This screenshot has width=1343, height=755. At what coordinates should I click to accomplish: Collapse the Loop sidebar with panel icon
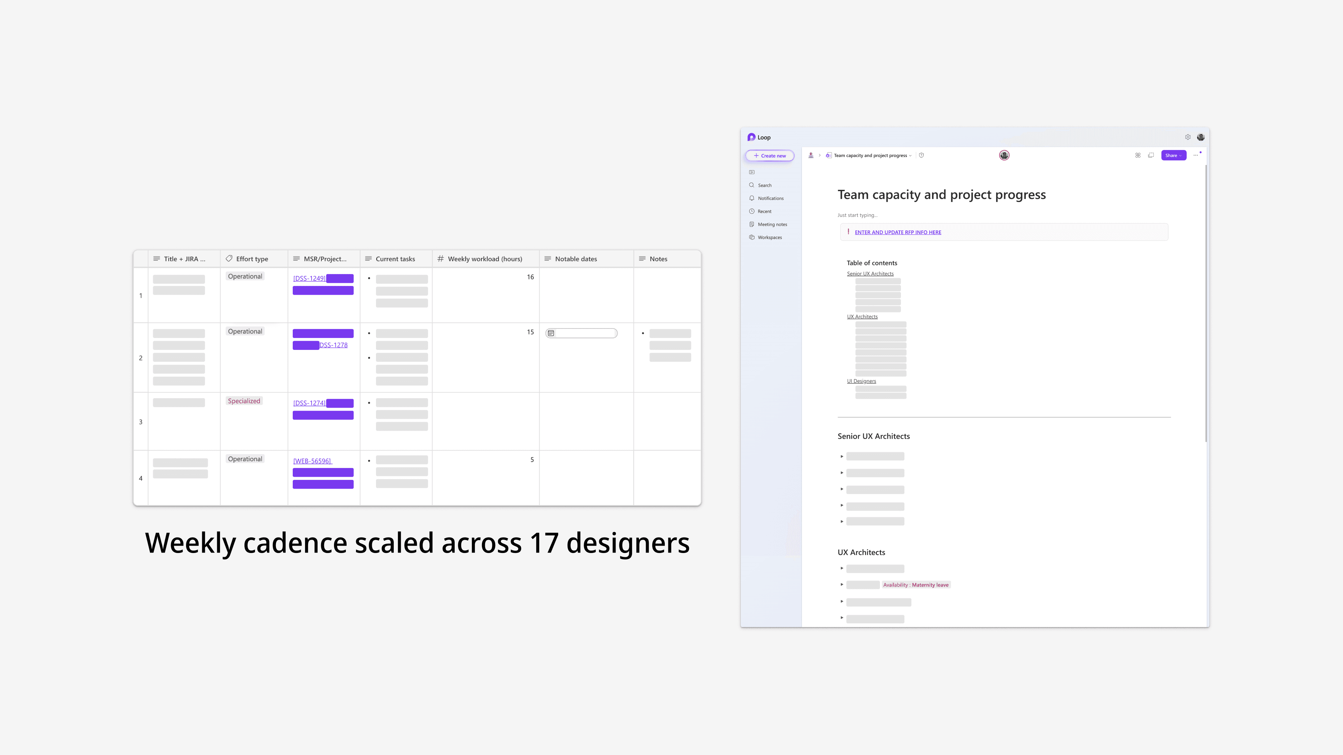click(x=752, y=172)
